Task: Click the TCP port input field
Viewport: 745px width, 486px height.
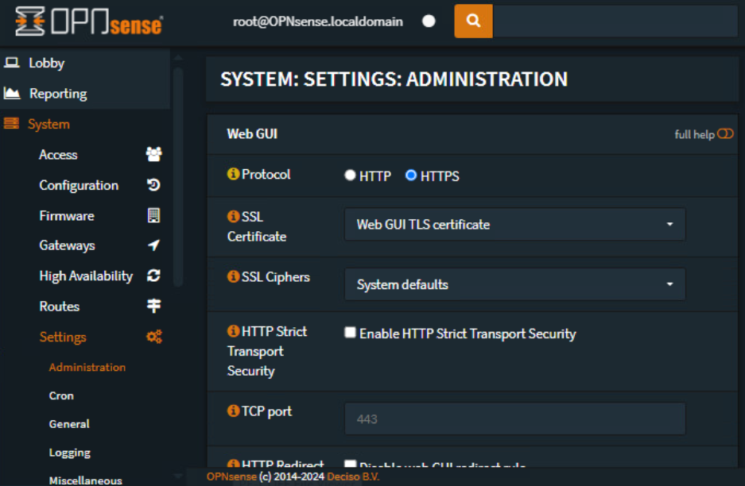Action: [x=514, y=419]
